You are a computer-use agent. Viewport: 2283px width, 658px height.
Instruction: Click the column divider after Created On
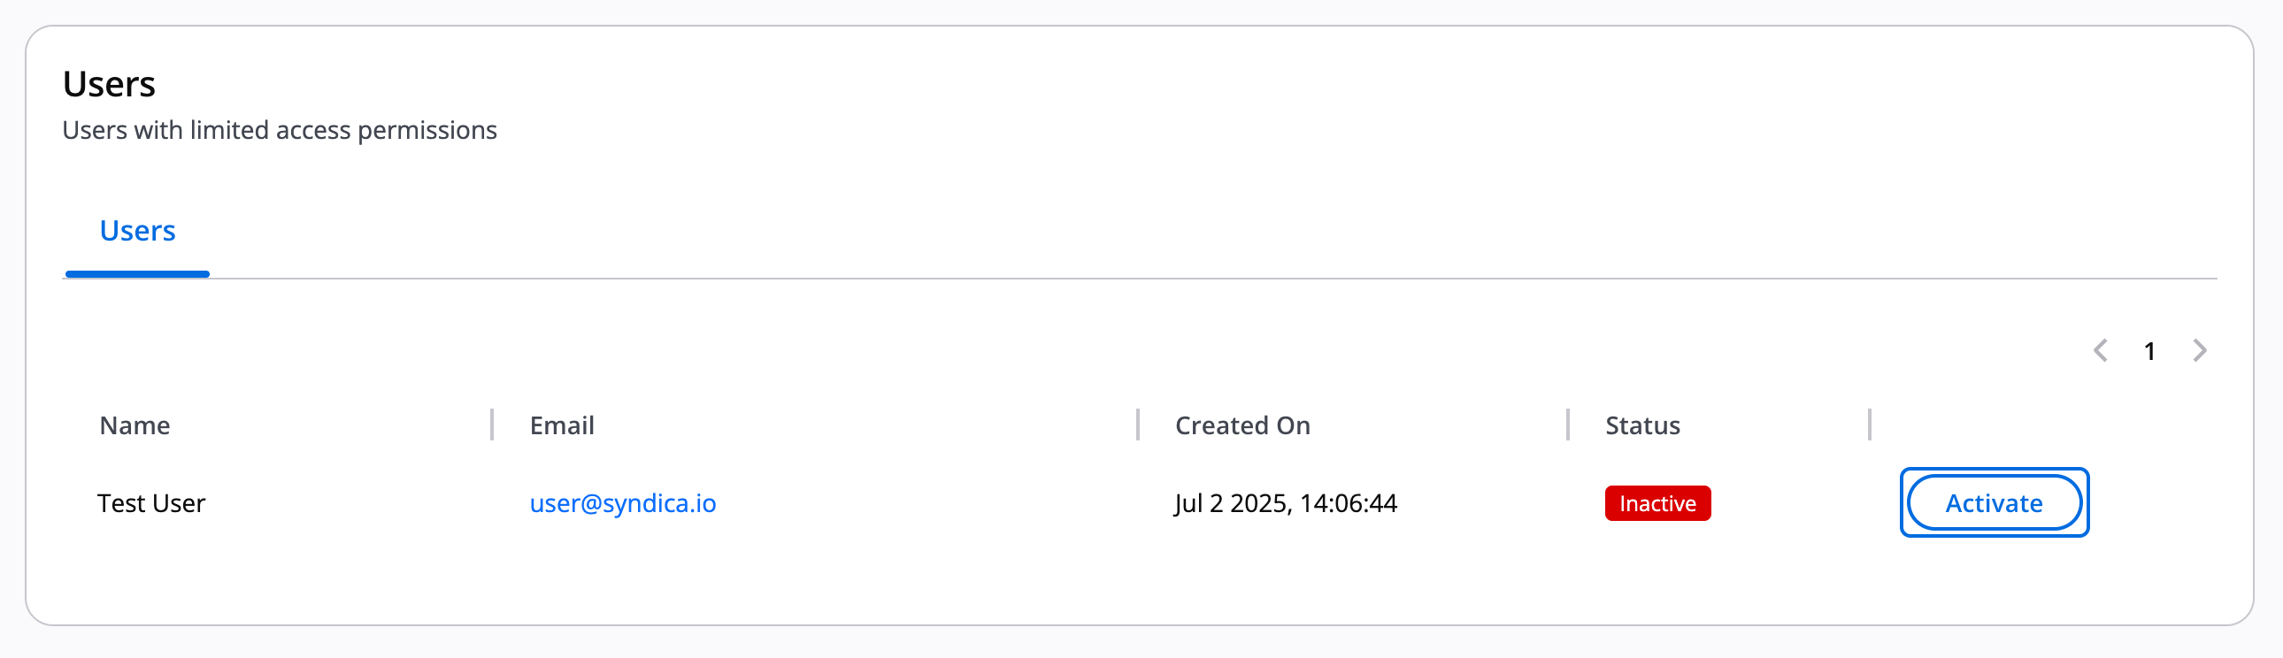tap(1568, 425)
